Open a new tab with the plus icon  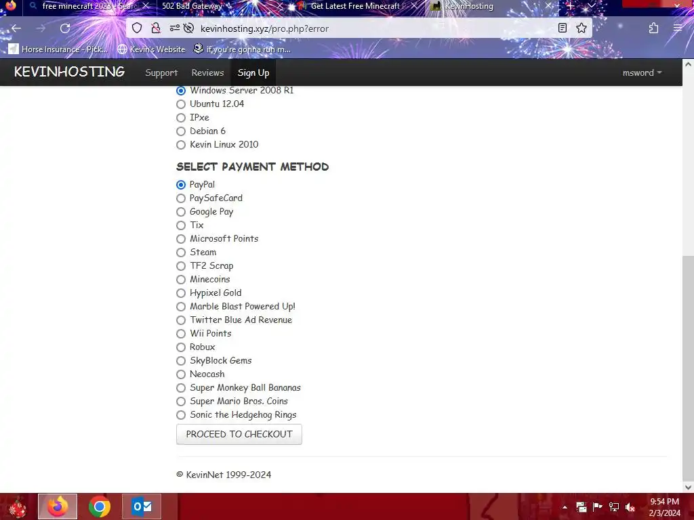(x=570, y=6)
